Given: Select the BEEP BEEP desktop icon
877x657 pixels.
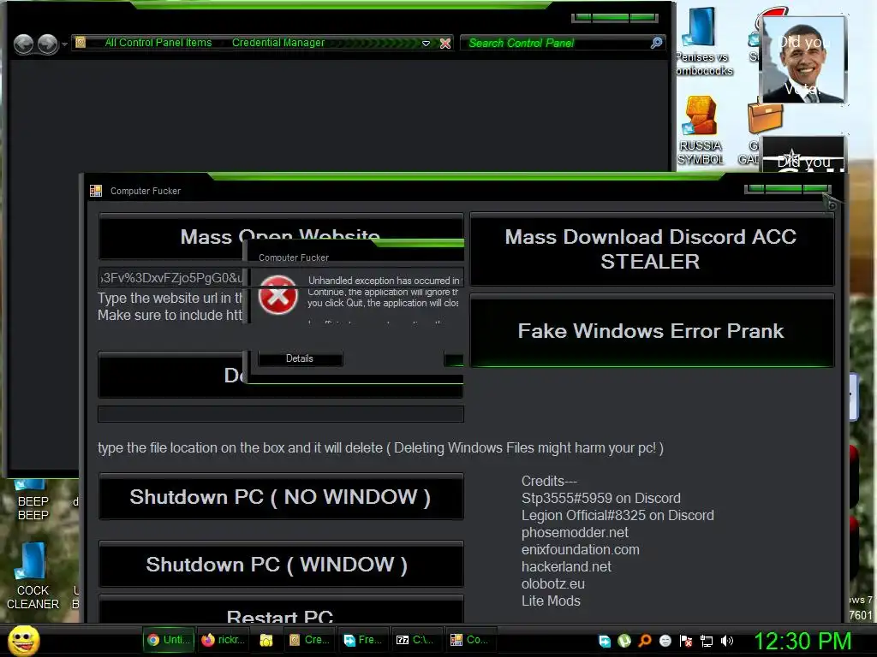Looking at the screenshot, I should pos(33,500).
